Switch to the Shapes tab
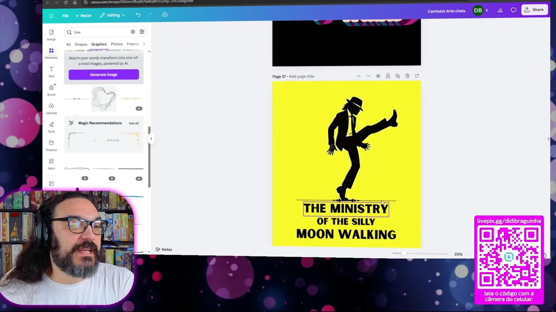This screenshot has height=312, width=556. 81,44
